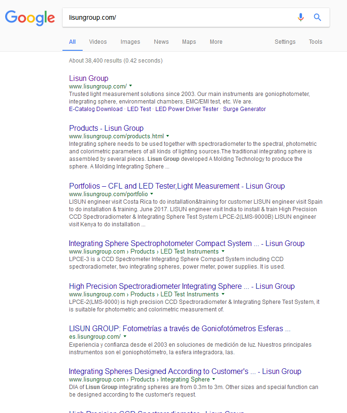Select the All results tab
The image size is (347, 413).
pos(72,42)
